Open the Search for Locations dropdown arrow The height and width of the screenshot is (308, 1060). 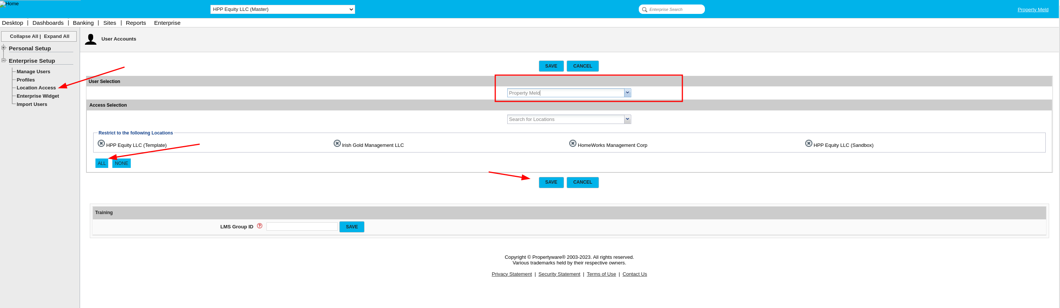coord(627,119)
